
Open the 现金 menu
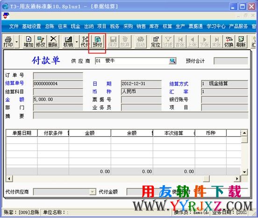coord(76,26)
